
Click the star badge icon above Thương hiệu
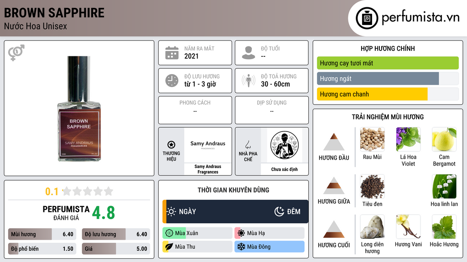(171, 145)
